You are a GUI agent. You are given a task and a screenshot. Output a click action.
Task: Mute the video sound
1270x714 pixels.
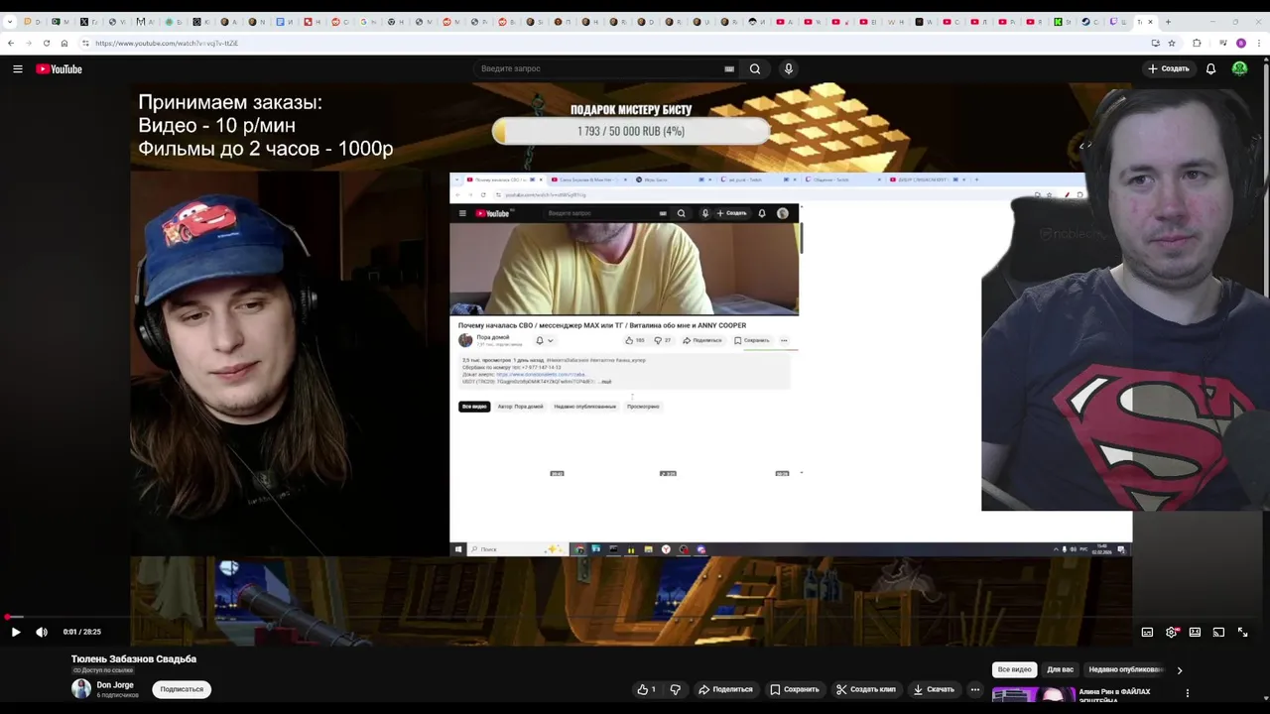(42, 632)
